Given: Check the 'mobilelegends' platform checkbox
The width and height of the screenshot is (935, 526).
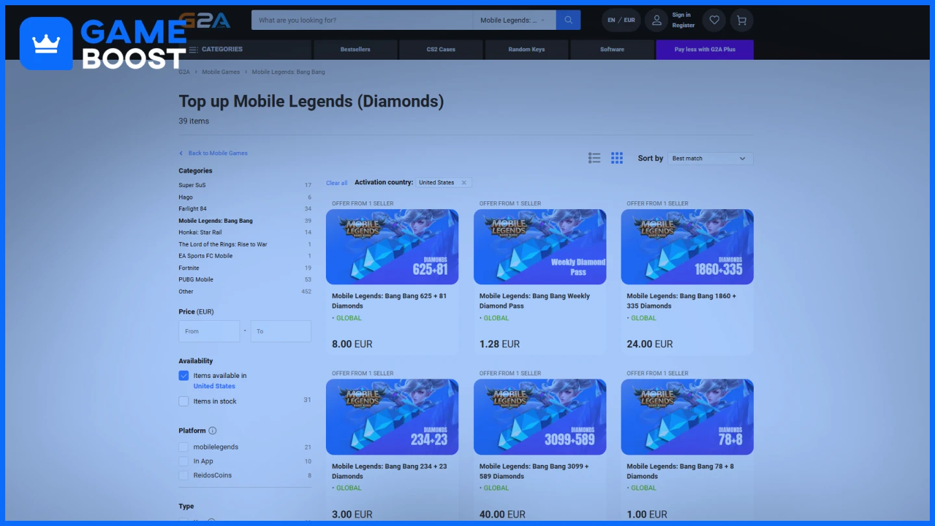Looking at the screenshot, I should (184, 447).
